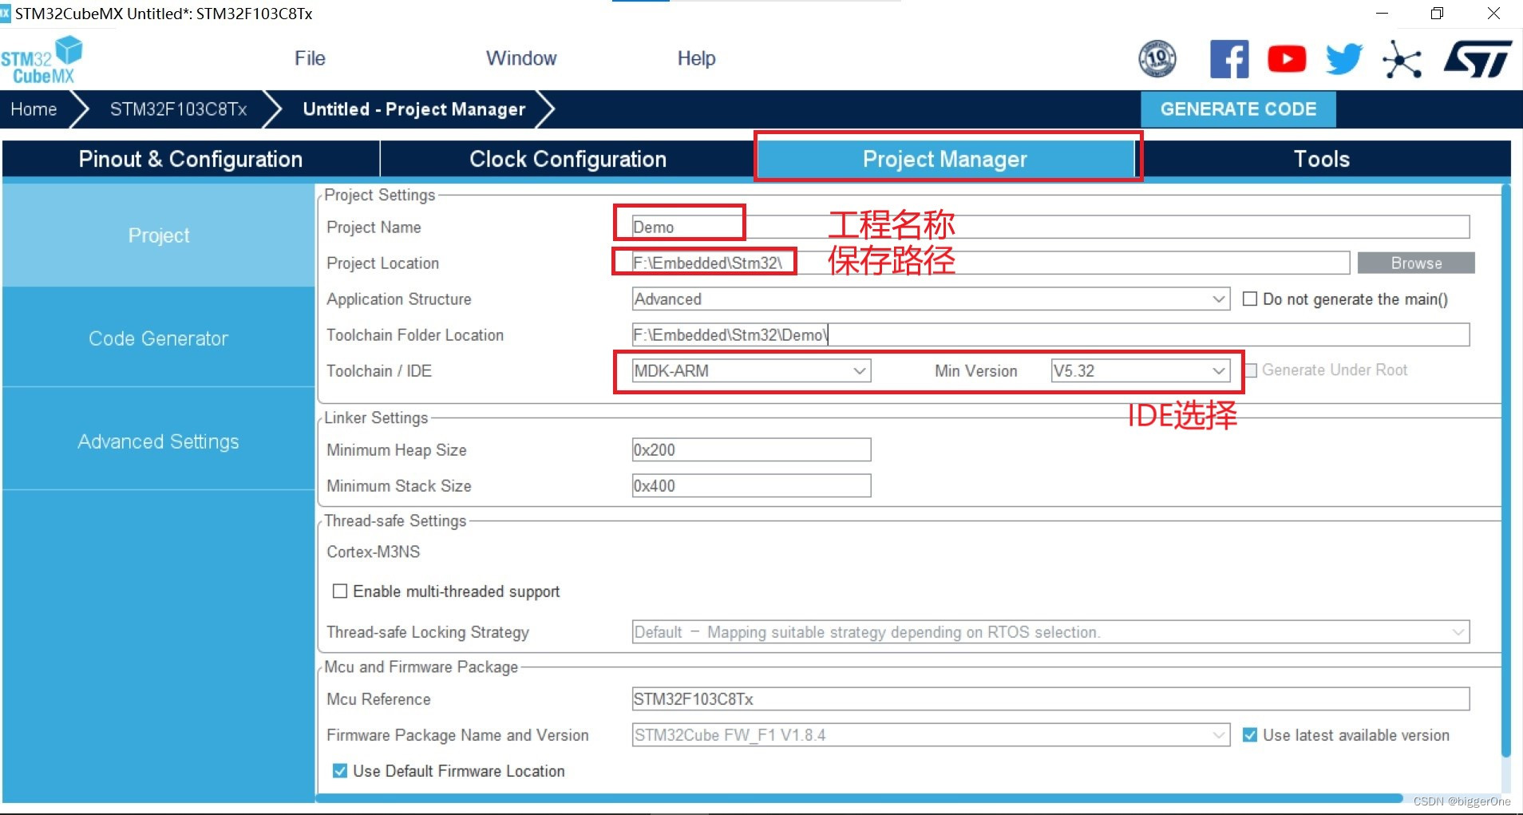Open the Toolchain / IDE dropdown
This screenshot has height=815, width=1523.
(751, 370)
